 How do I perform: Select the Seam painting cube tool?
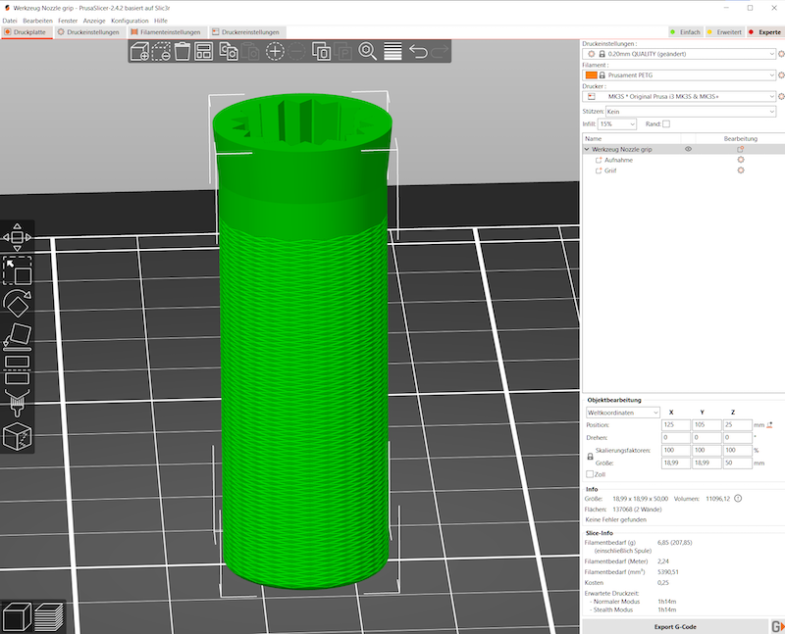17,436
